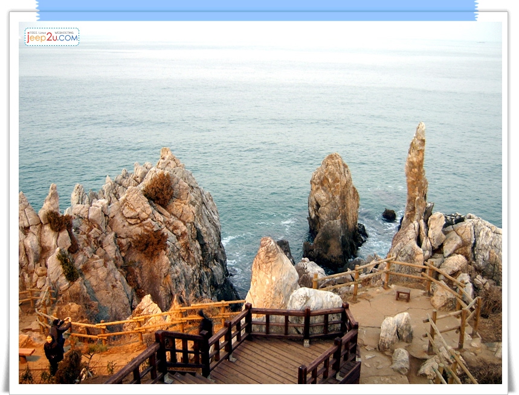Image resolution: width=519 pixels, height=395 pixels.
Task: Click the jeep2u.COM logo badge
Action: pos(52,37)
